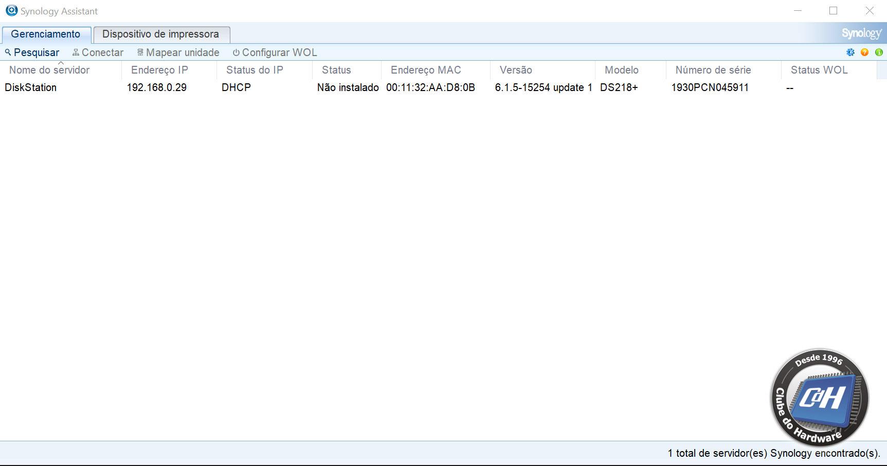Click serial number 1930PCN045911
The image size is (887, 466).
click(x=710, y=87)
